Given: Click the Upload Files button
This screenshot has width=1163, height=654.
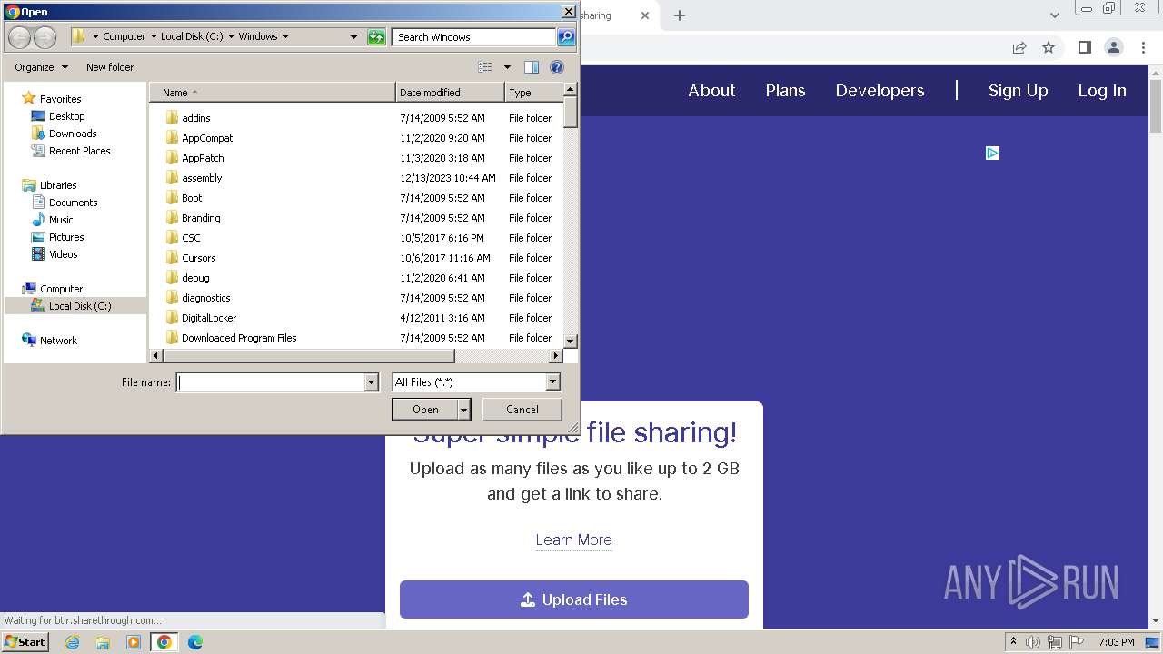Looking at the screenshot, I should coord(574,599).
